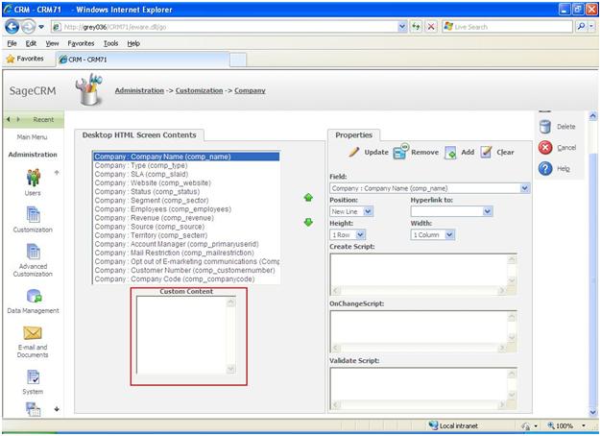The width and height of the screenshot is (601, 436).
Task: Click the Update pencil icon
Action: coord(353,152)
